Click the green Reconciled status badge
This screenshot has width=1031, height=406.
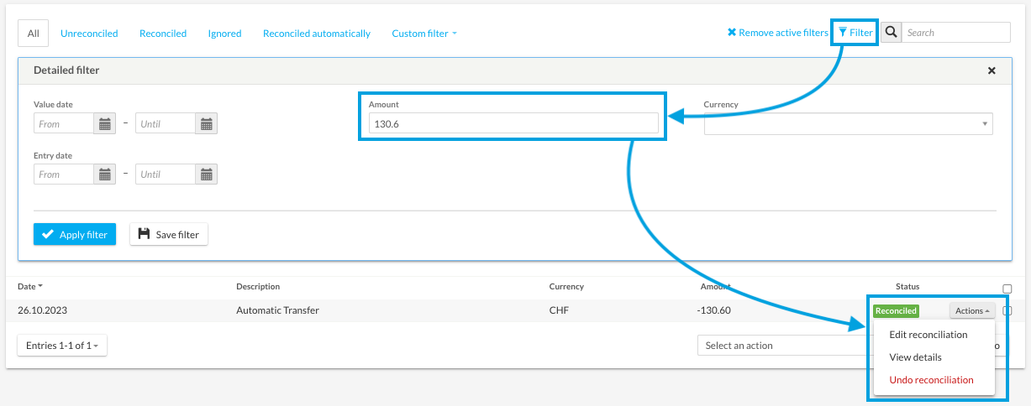pyautogui.click(x=896, y=310)
